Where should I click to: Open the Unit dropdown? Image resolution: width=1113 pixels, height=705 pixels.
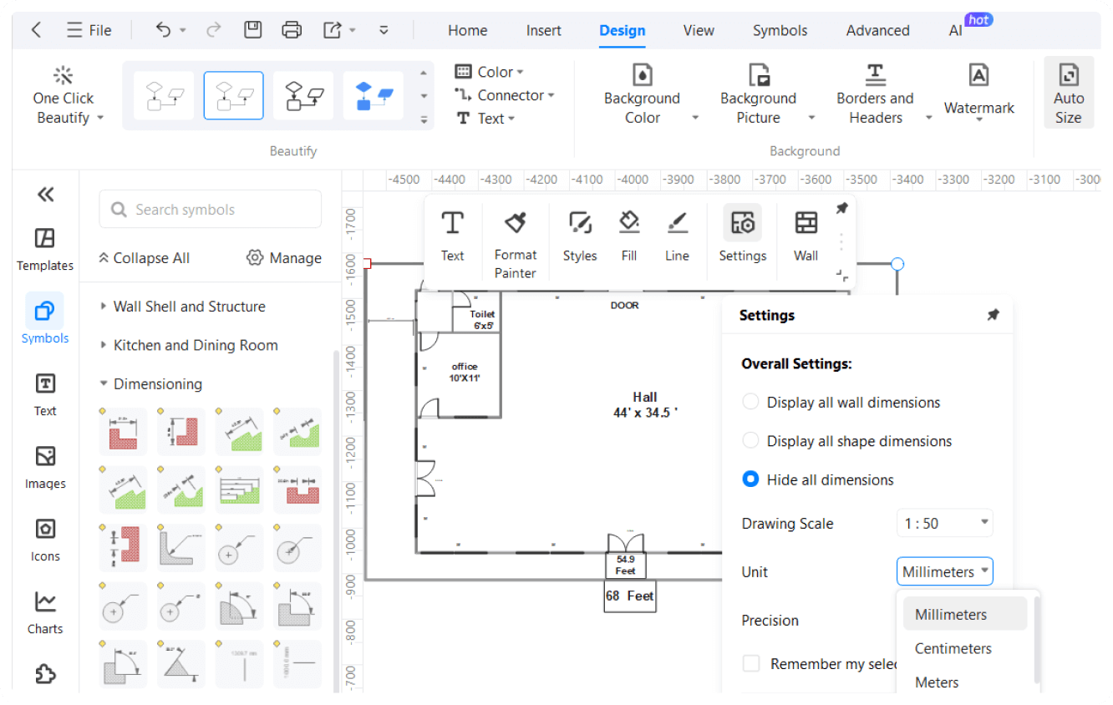pos(945,572)
